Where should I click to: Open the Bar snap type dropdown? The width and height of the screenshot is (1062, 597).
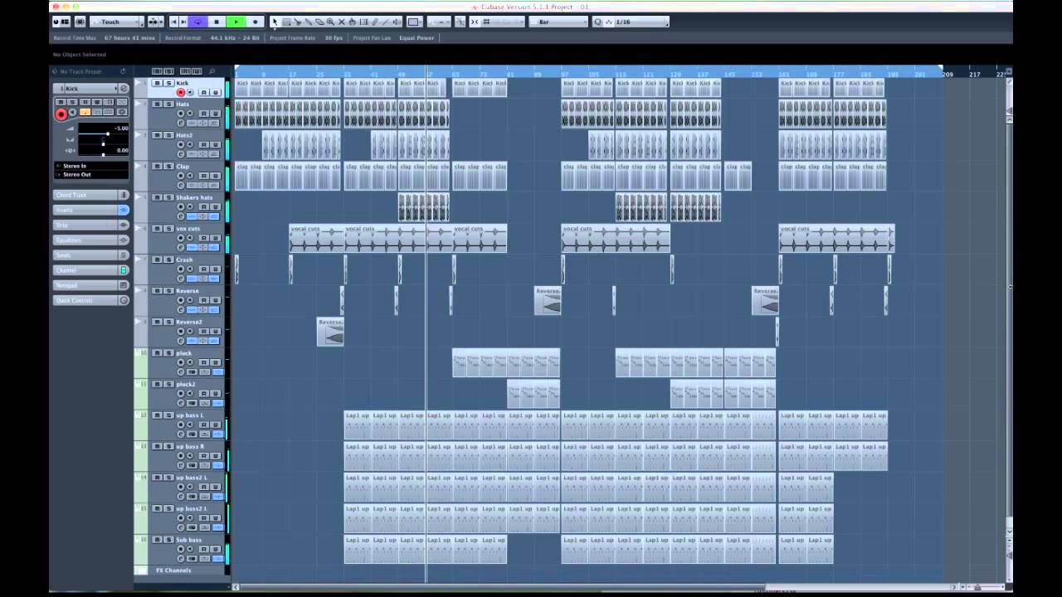[559, 22]
